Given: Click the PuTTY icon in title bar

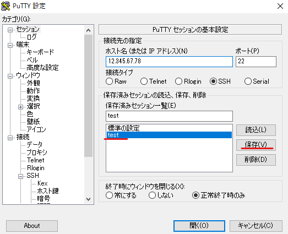Looking at the screenshot, I should tap(6, 6).
